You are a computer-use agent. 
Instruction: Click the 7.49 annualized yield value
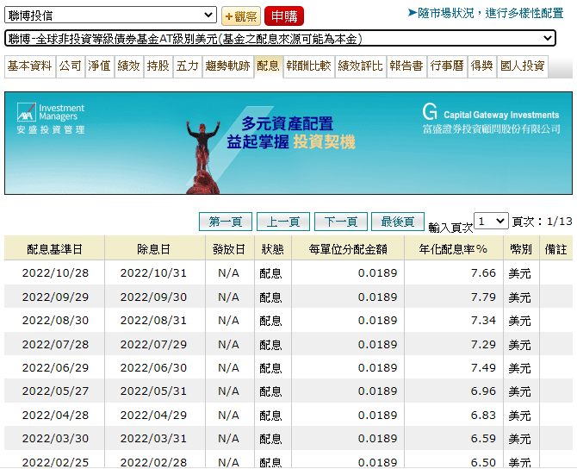[x=483, y=367]
